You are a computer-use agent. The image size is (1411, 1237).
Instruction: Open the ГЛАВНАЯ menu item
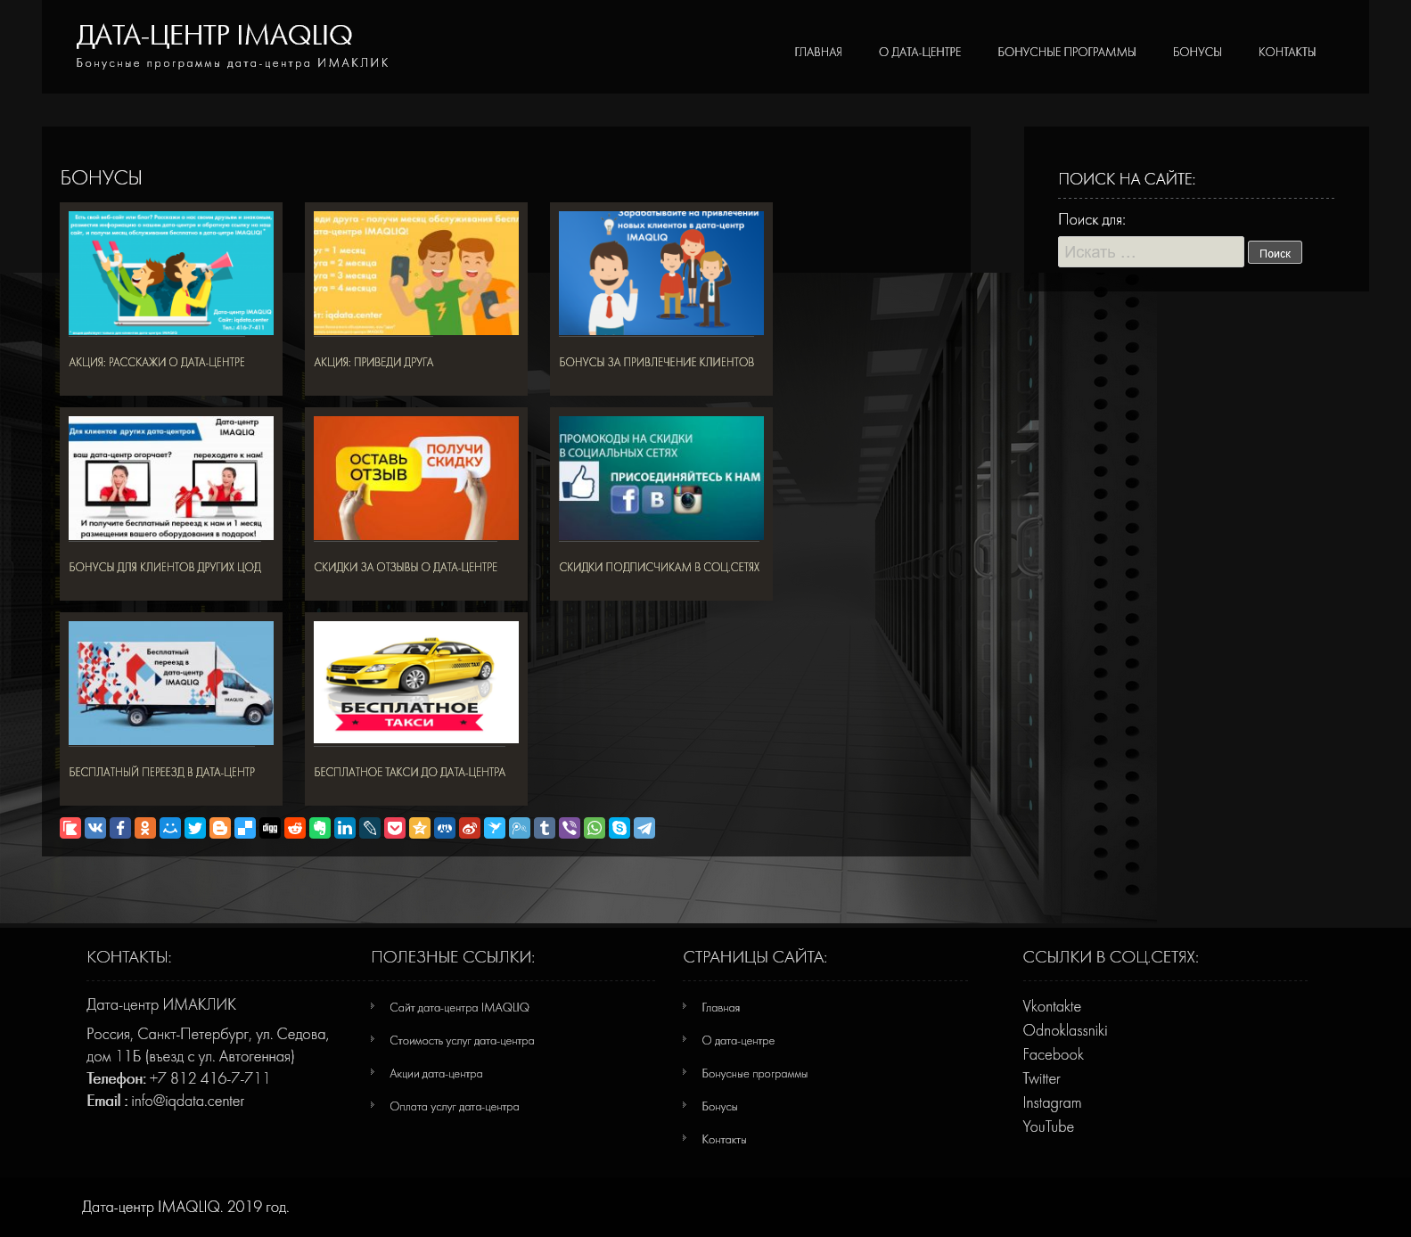click(818, 52)
